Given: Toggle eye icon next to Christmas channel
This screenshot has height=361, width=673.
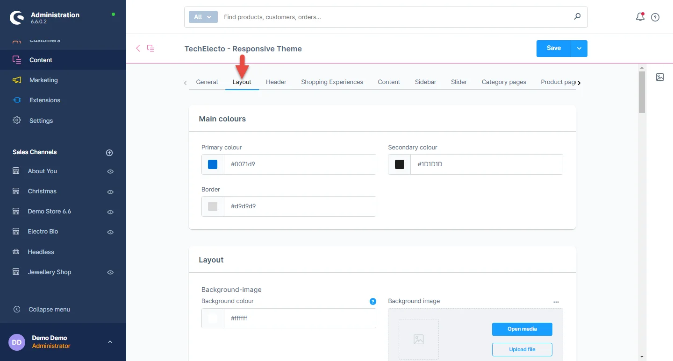Looking at the screenshot, I should (x=110, y=192).
